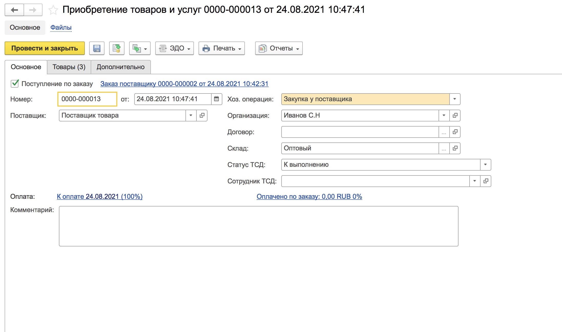This screenshot has height=332, width=562.
Task: Click the Организация field Иванов С.Н
Action: (360, 115)
